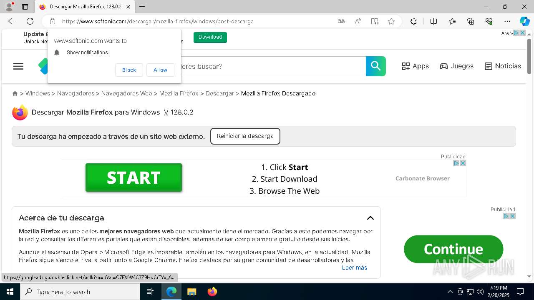Open a new tab with plus icon
Viewport: 534px width, 300px height.
[142, 7]
